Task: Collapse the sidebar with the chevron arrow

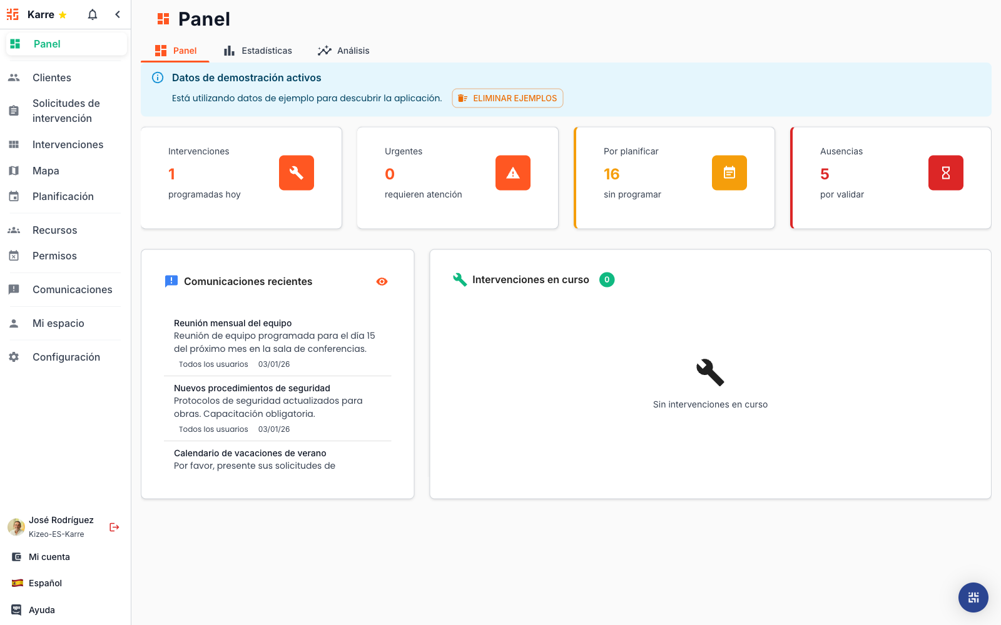Action: 118,14
